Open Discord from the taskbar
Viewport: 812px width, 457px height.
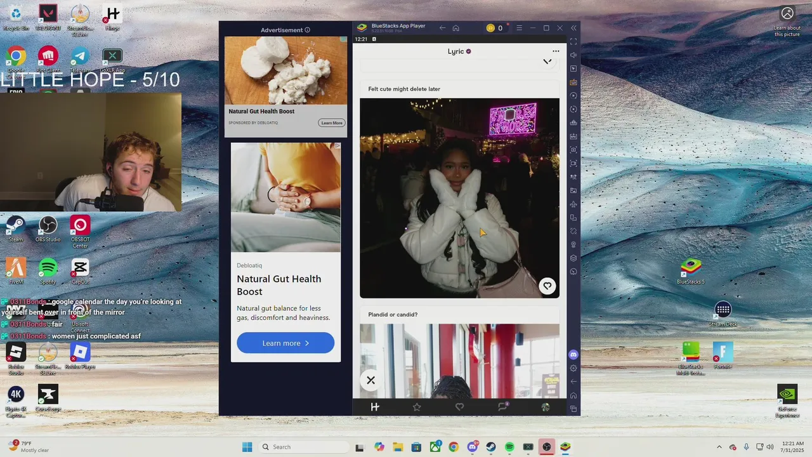point(473,447)
